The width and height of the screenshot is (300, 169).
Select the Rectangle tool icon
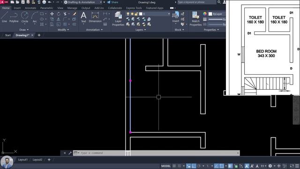pyautogui.click(x=42, y=14)
